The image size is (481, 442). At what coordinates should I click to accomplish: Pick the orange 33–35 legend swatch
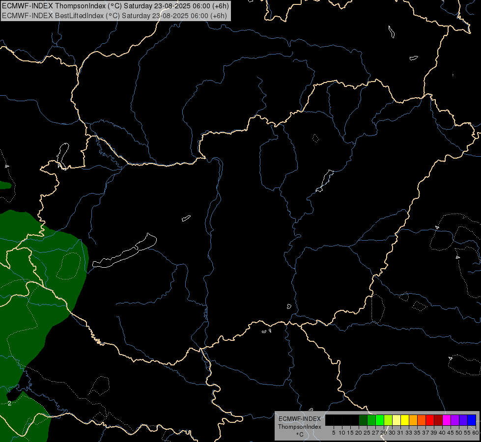[x=413, y=420]
